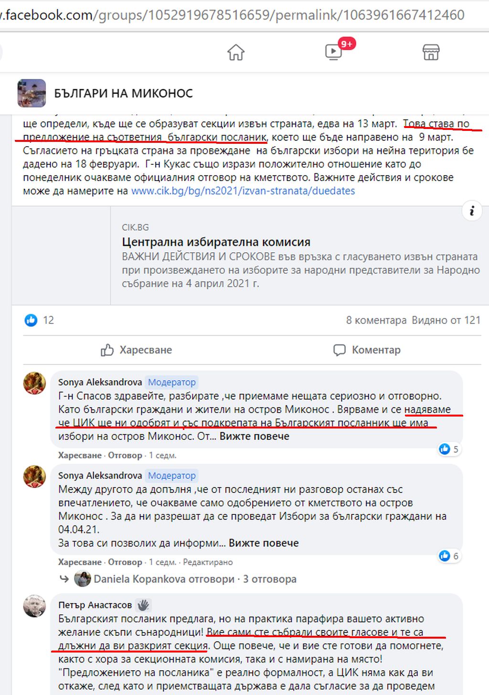The image size is (489, 695).
Task: Open the www.cik.bg duedates link
Action: pos(243,191)
